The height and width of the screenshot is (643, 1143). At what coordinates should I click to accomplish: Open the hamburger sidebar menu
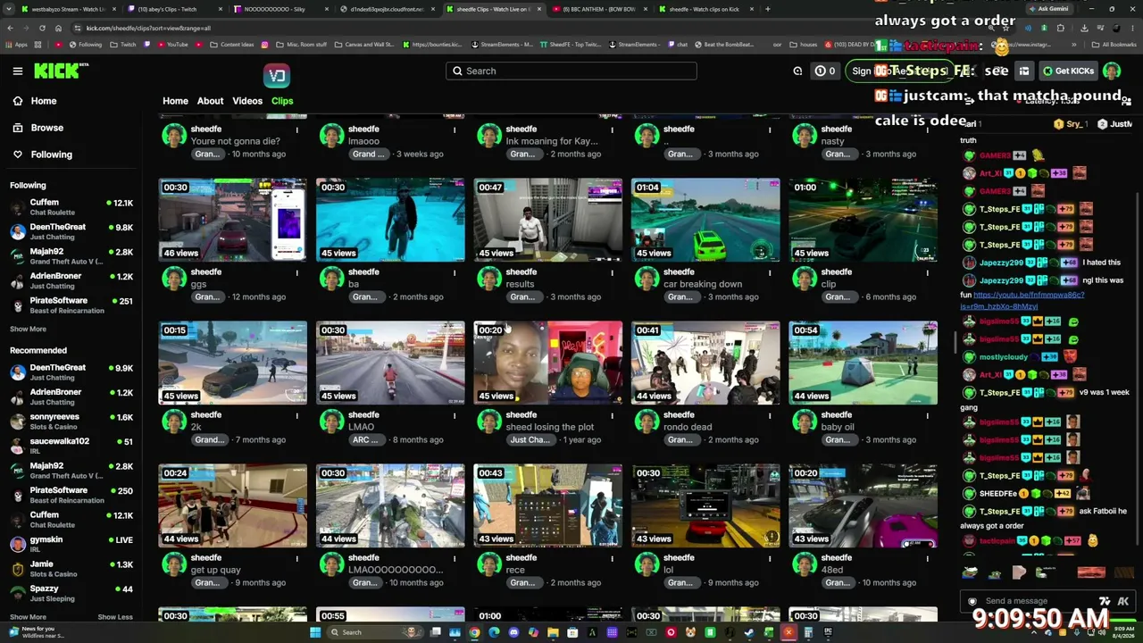pos(18,71)
